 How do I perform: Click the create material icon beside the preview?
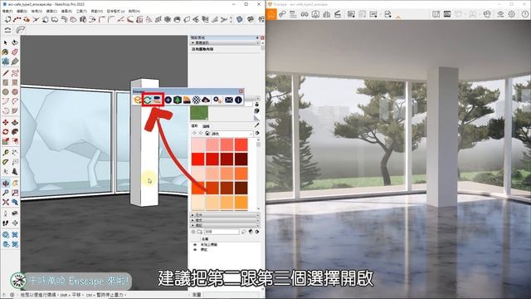pos(256,110)
